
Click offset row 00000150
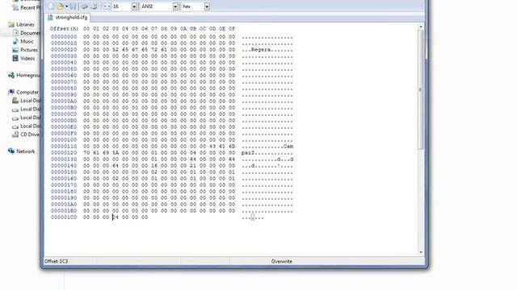(x=64, y=172)
